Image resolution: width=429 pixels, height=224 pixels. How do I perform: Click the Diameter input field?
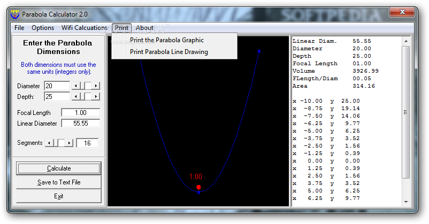(57, 86)
